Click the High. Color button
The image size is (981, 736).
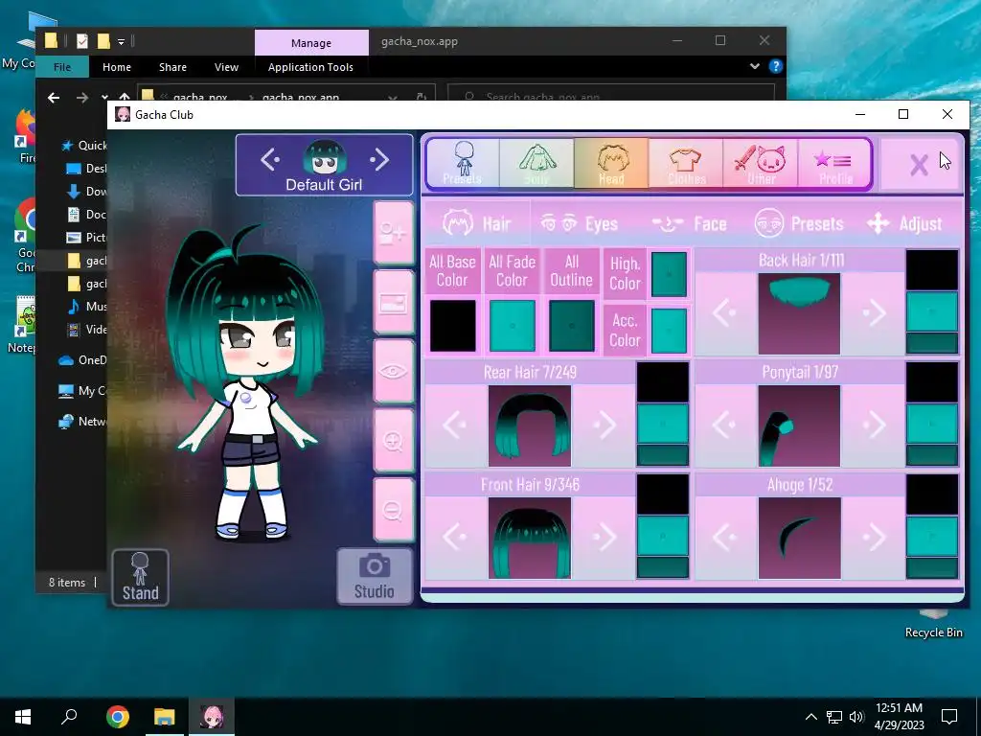625,273
